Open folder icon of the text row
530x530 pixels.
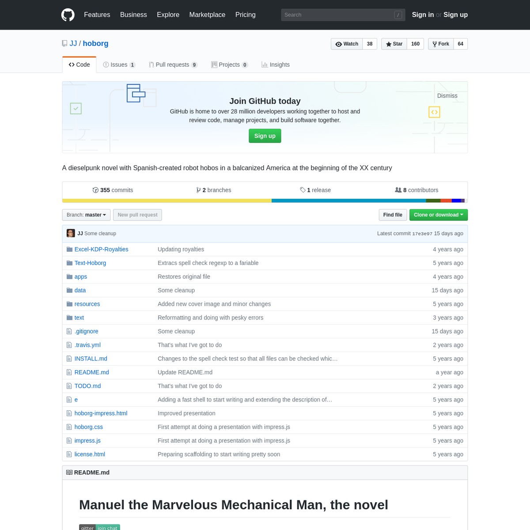69,318
